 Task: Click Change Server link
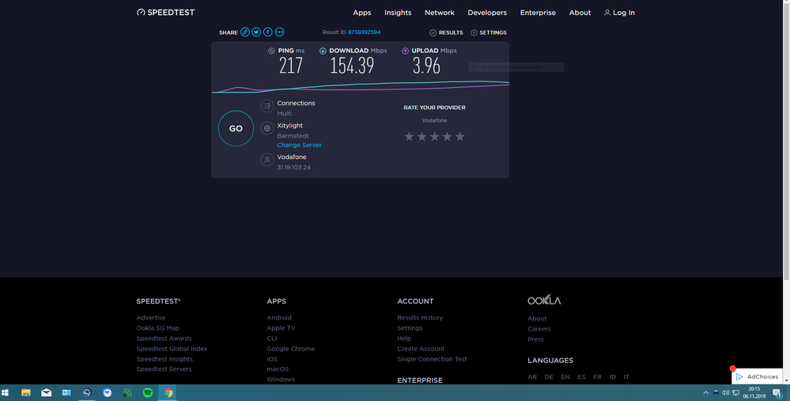(x=299, y=145)
